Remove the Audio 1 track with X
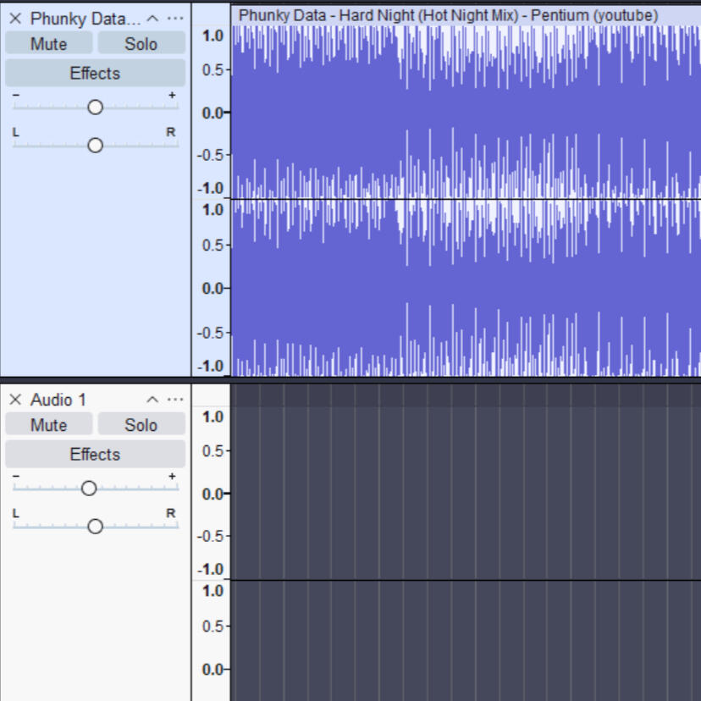The width and height of the screenshot is (701, 701). pyautogui.click(x=15, y=400)
